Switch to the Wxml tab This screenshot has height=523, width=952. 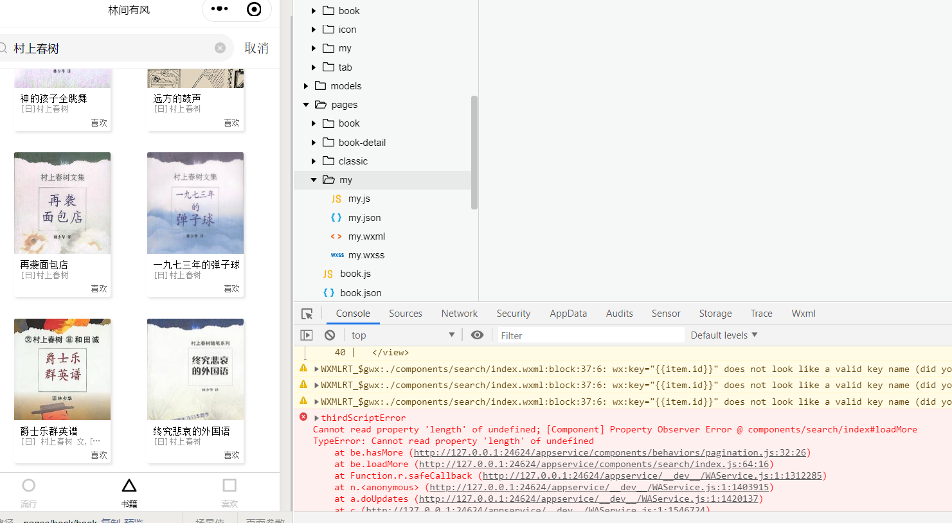pyautogui.click(x=804, y=314)
